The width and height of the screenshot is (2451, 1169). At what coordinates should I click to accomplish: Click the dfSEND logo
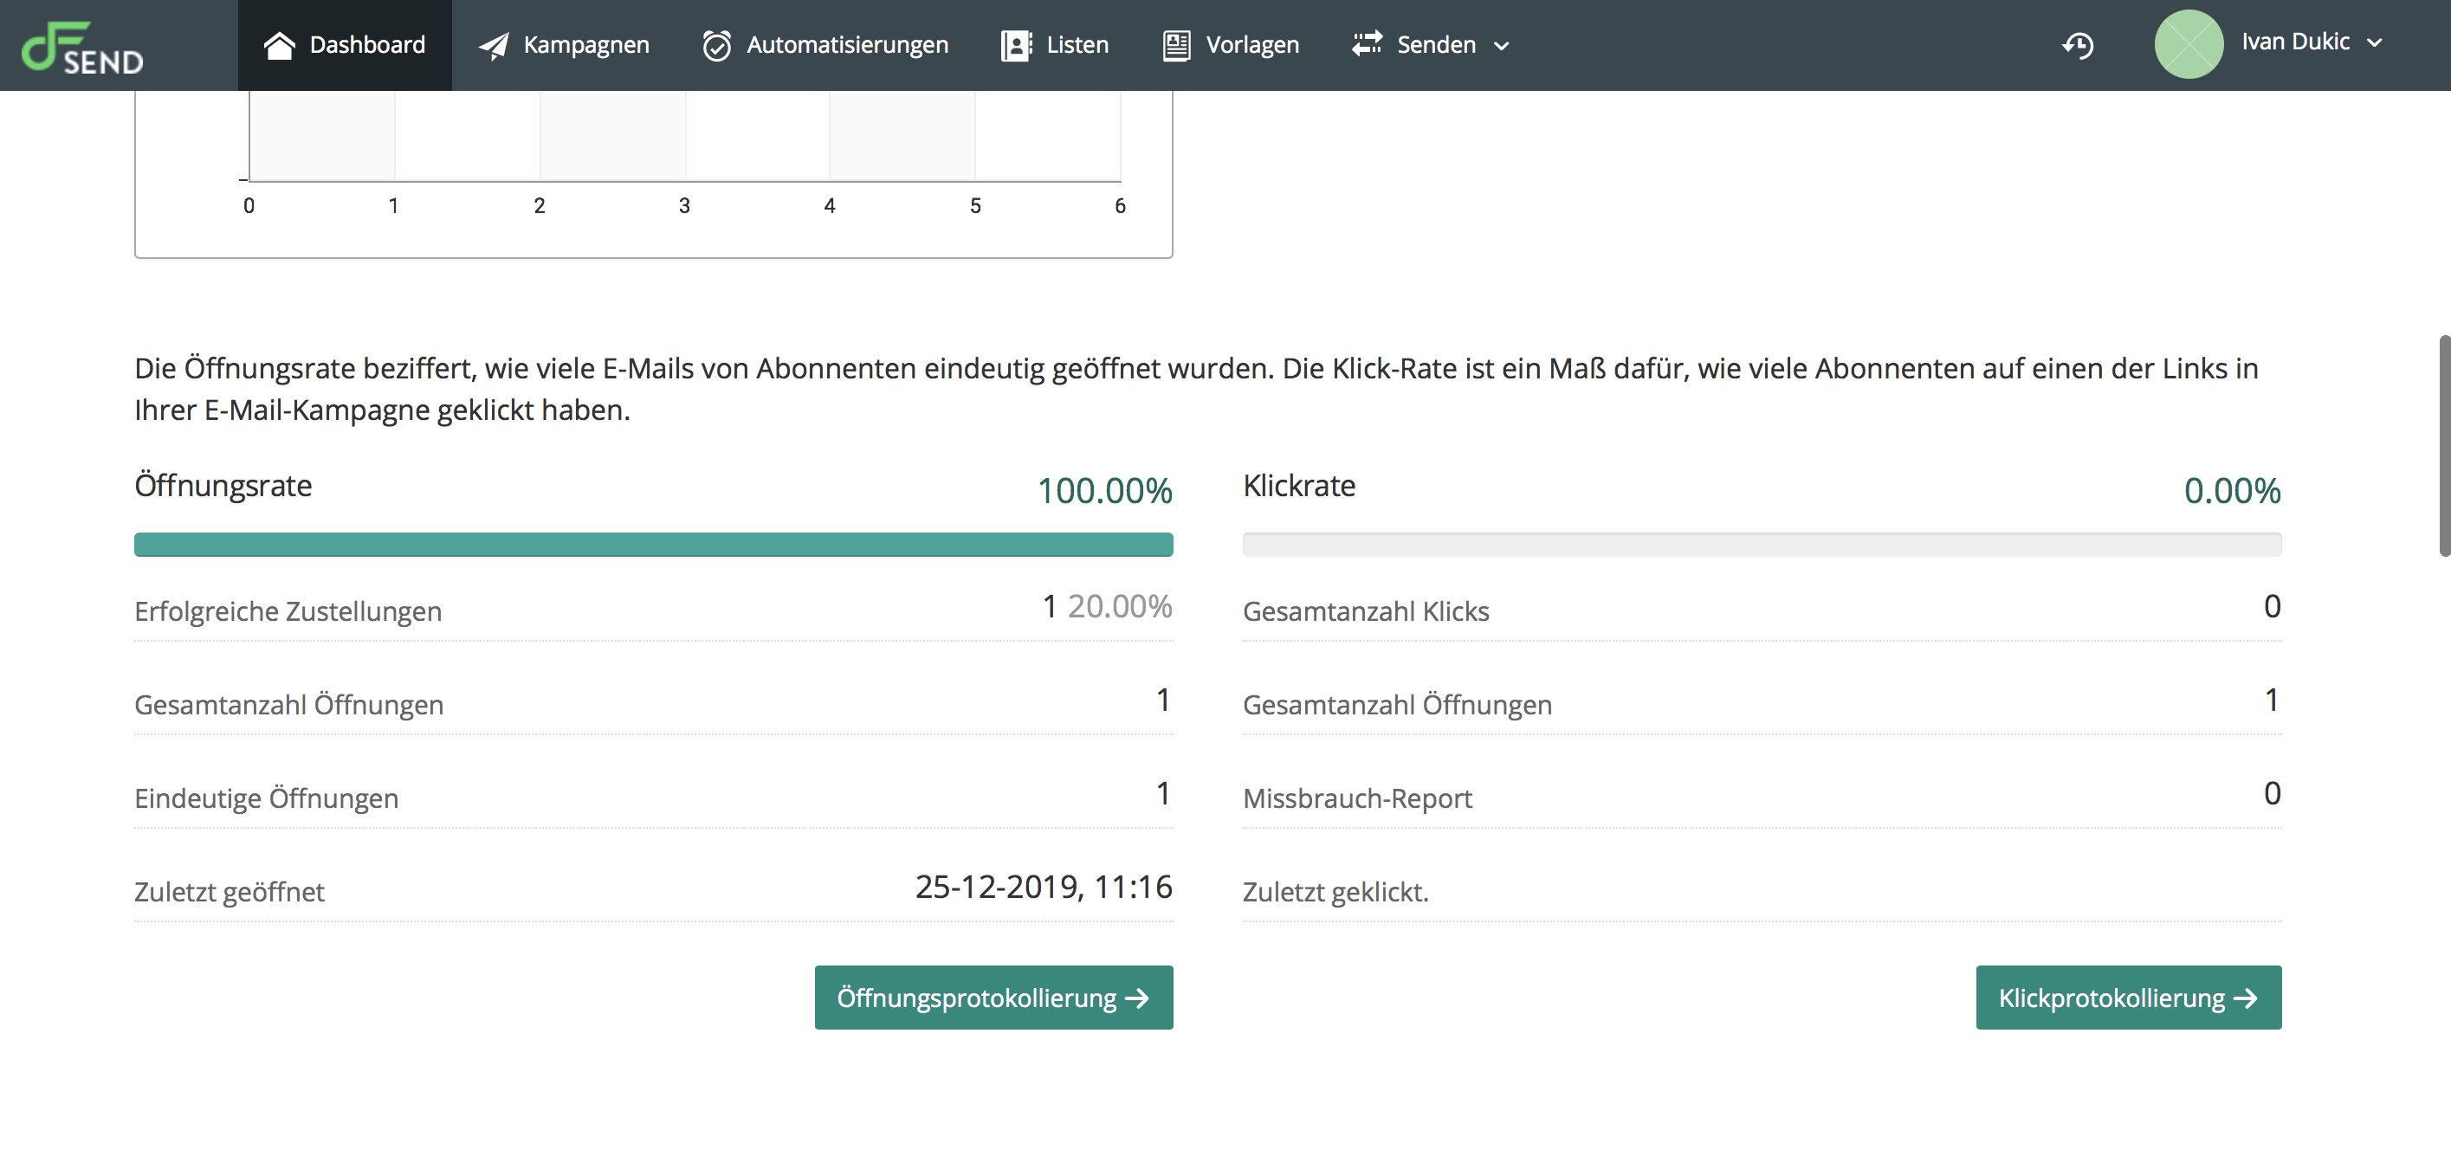tap(81, 47)
